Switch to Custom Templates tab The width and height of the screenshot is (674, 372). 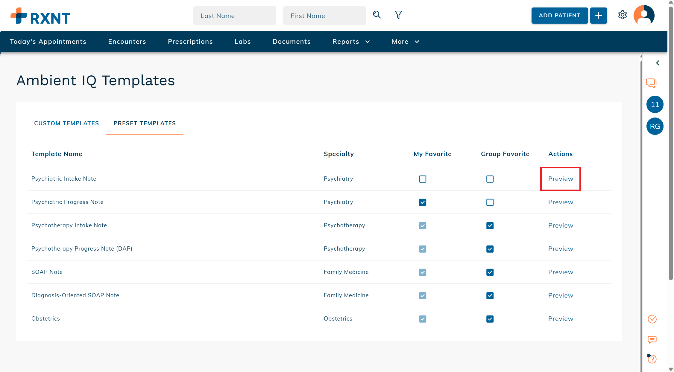coord(66,123)
